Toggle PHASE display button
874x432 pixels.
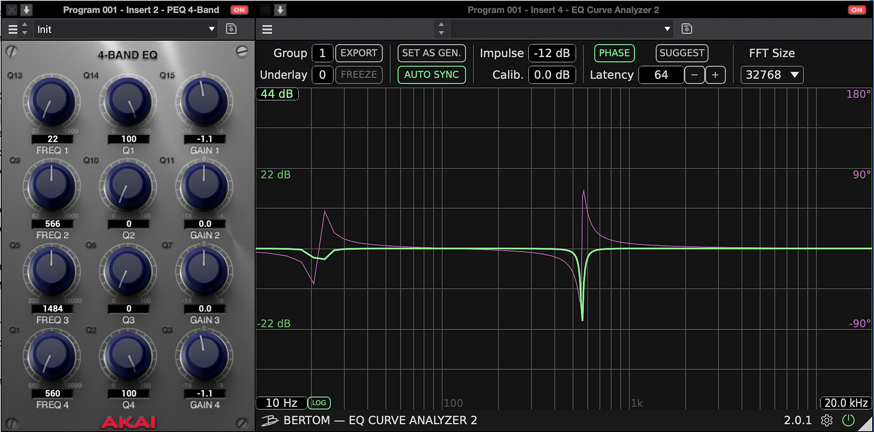[614, 53]
